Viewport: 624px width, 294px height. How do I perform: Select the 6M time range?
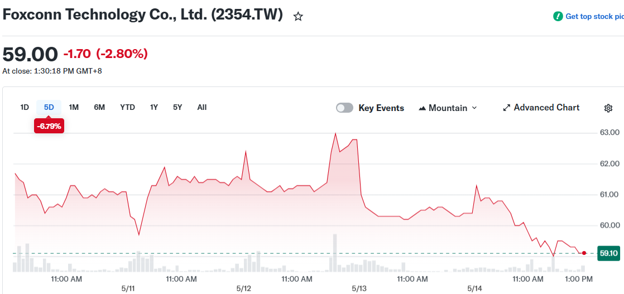(99, 108)
